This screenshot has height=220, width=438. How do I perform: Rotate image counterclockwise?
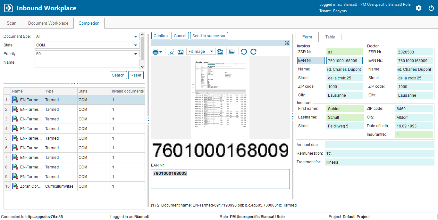(244, 52)
